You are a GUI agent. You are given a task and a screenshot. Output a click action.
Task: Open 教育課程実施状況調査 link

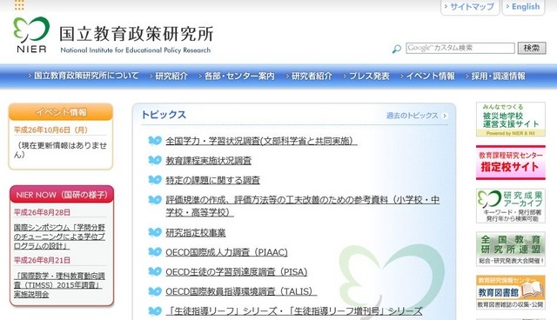[x=209, y=161]
